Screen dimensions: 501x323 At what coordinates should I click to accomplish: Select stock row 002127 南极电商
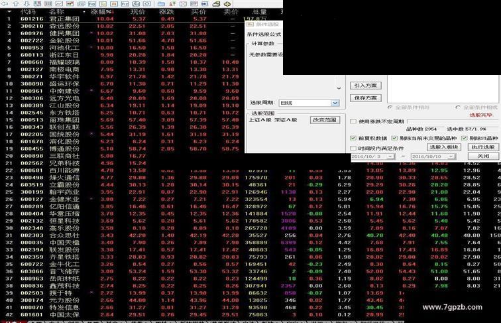click(x=123, y=70)
